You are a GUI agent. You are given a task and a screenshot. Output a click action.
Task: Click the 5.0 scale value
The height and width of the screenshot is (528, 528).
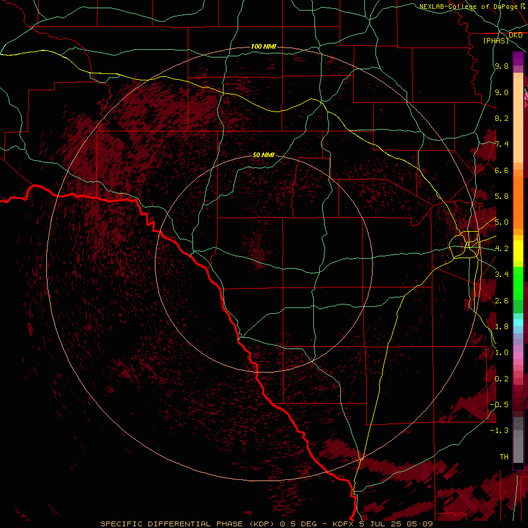[502, 222]
